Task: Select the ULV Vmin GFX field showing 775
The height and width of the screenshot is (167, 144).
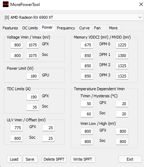Action: 17,128
